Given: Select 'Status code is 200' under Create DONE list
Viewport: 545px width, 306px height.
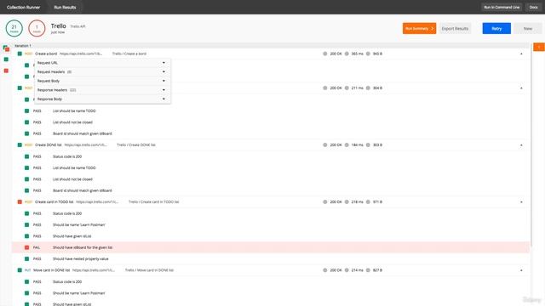Looking at the screenshot, I should click(67, 156).
